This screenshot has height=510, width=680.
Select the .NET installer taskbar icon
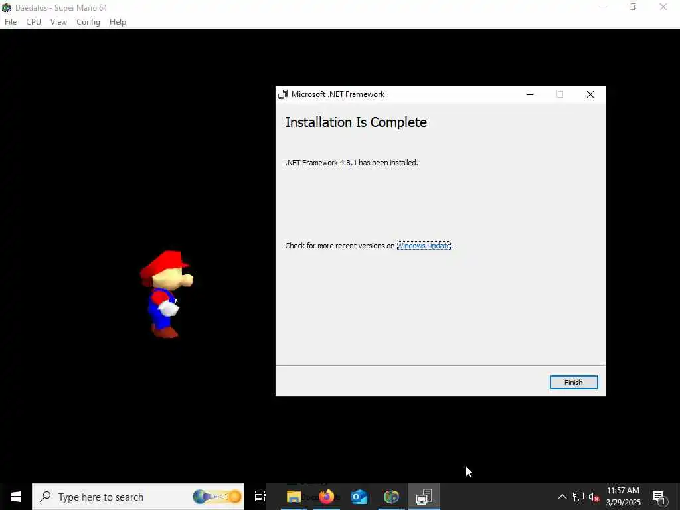point(424,497)
